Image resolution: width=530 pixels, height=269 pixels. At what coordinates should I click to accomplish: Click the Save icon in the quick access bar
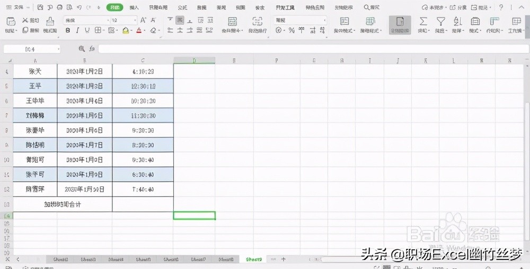tap(40, 7)
